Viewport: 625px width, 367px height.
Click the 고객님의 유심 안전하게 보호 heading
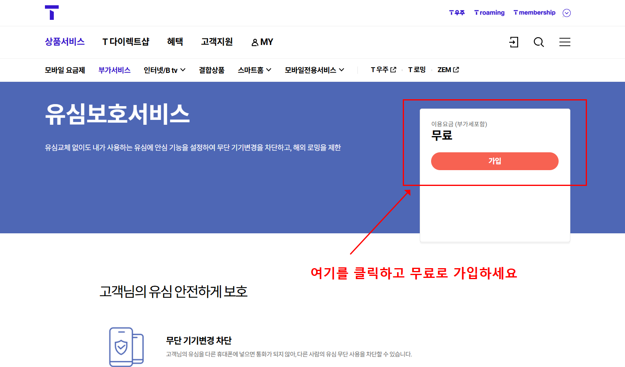[x=174, y=291]
